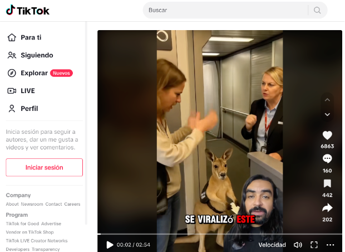Open the Siguiendo feed
This screenshot has width=345, height=252.
point(37,55)
